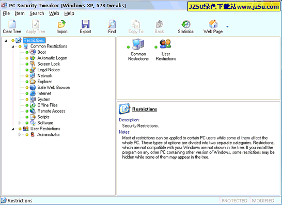Toggle the status dot beside Screen Lock
282x205 pixels.
27,64
